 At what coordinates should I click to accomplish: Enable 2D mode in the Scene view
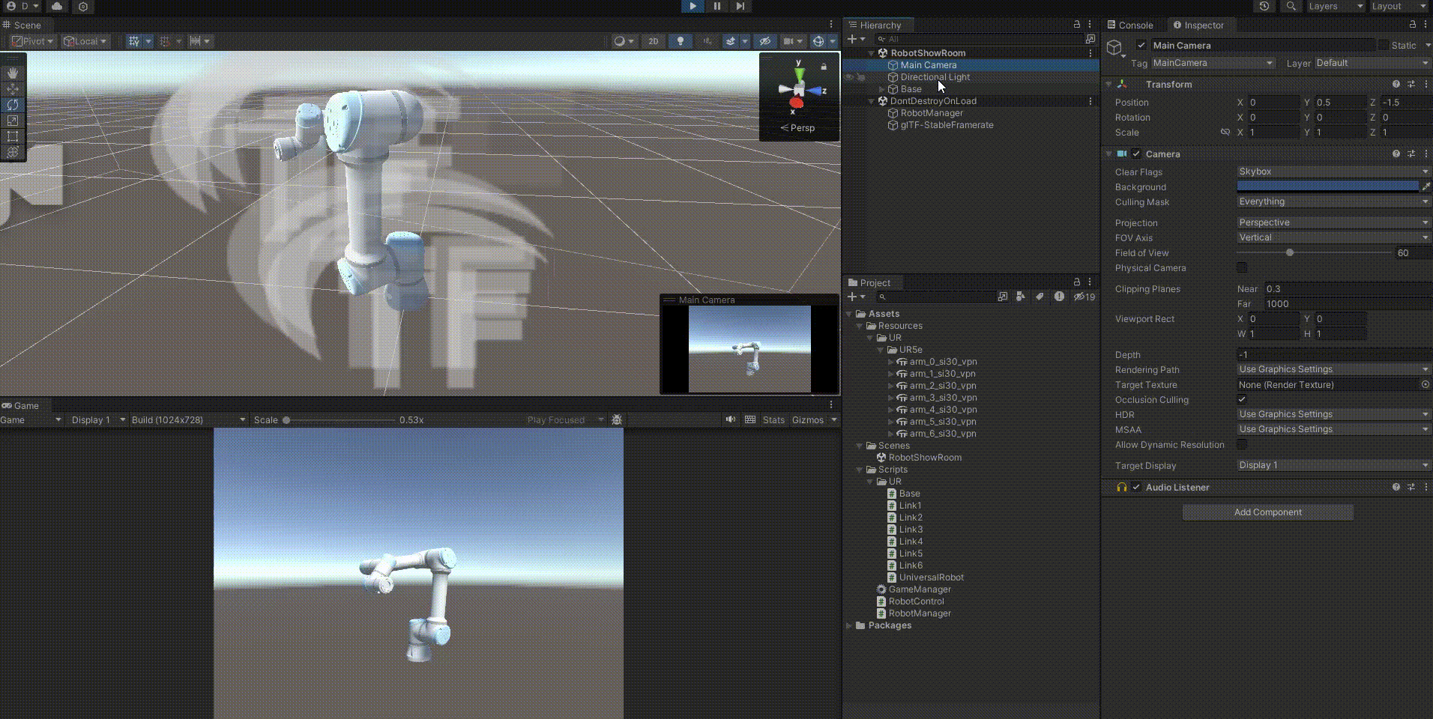[653, 41]
